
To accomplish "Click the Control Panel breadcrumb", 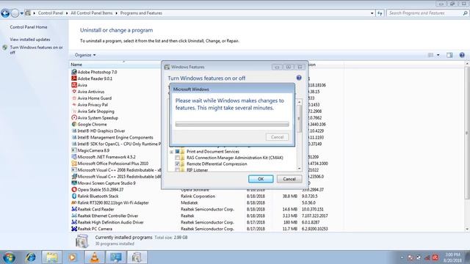I will (x=51, y=13).
